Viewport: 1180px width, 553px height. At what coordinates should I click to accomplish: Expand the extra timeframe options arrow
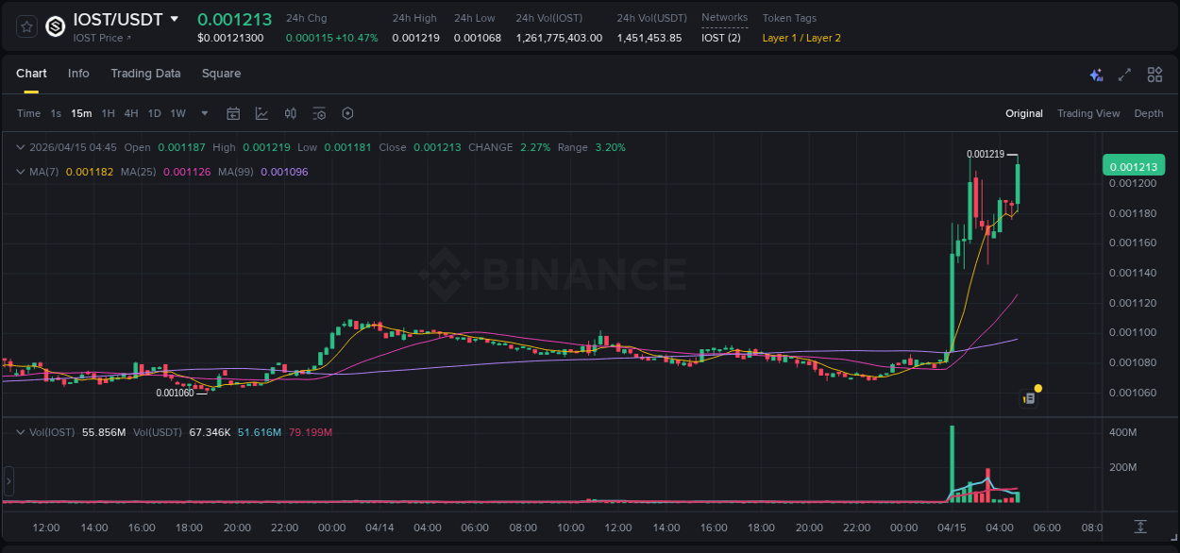(203, 113)
